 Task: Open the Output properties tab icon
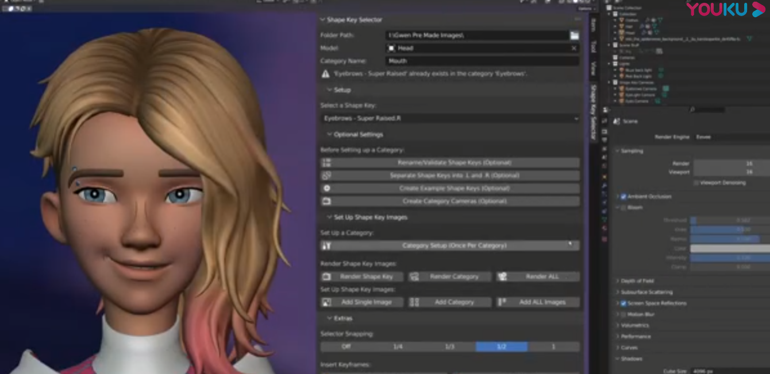coord(605,140)
